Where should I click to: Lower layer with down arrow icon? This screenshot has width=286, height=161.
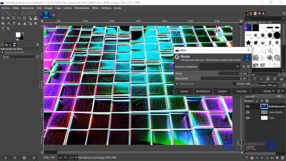pos(262,158)
